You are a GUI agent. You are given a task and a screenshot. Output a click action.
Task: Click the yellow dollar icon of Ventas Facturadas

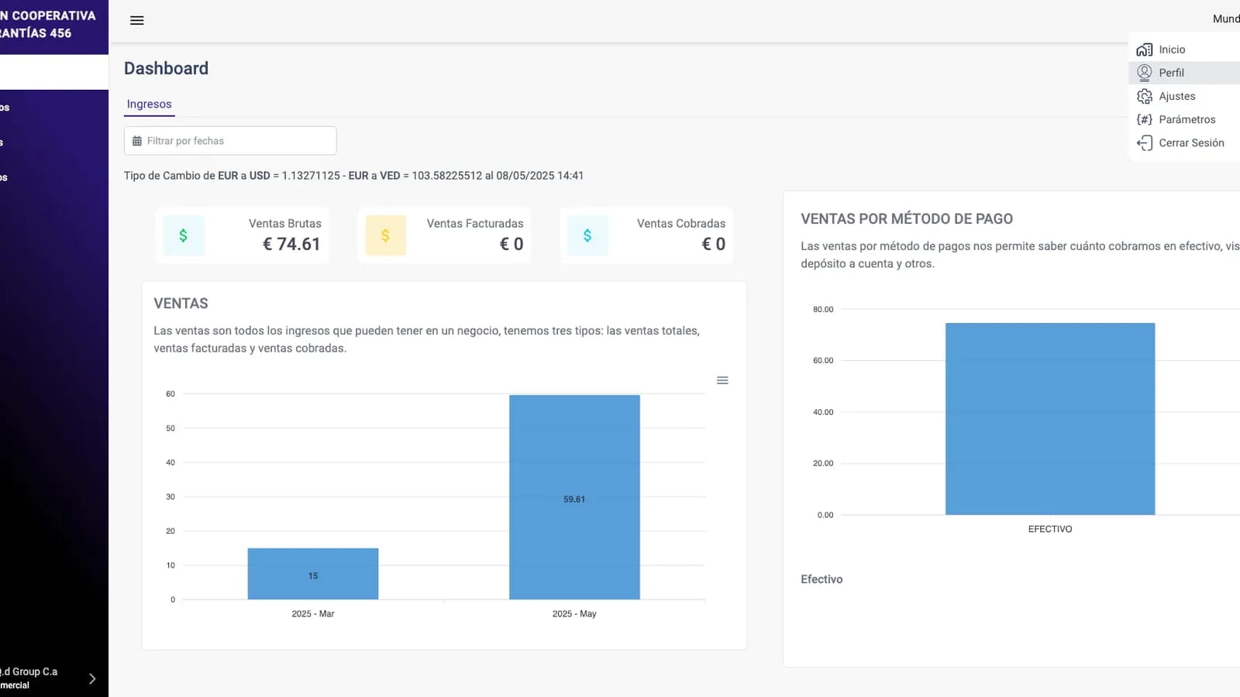click(385, 235)
